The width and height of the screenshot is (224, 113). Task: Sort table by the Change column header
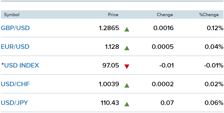(x=165, y=15)
